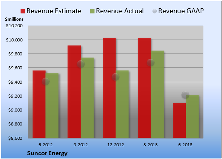
Task: Select the green actual bar for 3-2013
Action: coord(157,94)
